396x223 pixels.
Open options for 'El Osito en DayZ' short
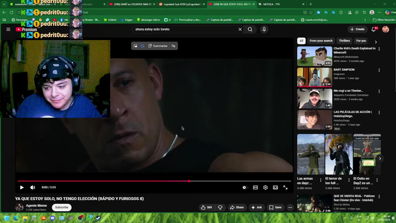pos(377,180)
